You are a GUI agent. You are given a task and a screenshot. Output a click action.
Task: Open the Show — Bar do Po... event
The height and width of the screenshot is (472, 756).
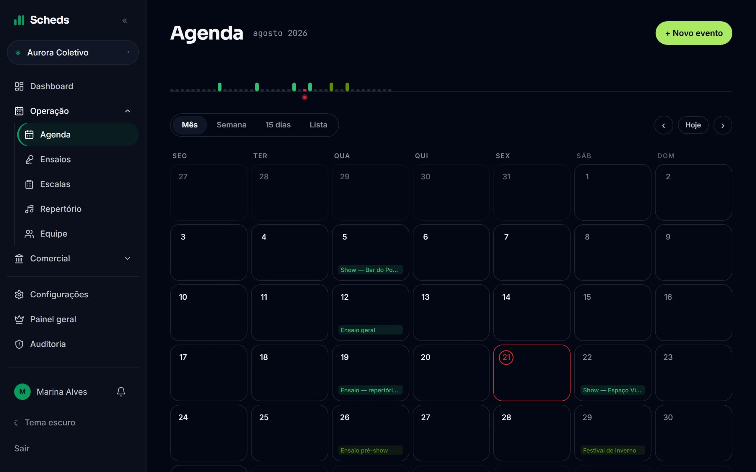pyautogui.click(x=370, y=270)
